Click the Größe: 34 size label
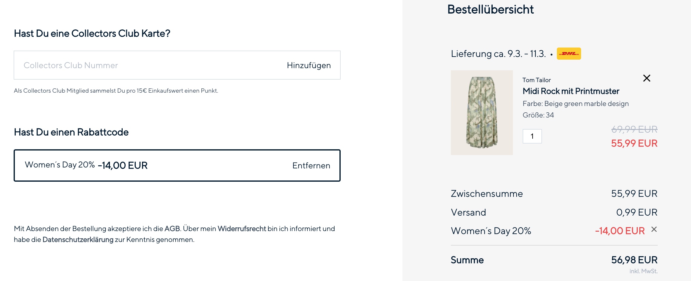Viewport: 691px width, 281px height. click(x=538, y=115)
